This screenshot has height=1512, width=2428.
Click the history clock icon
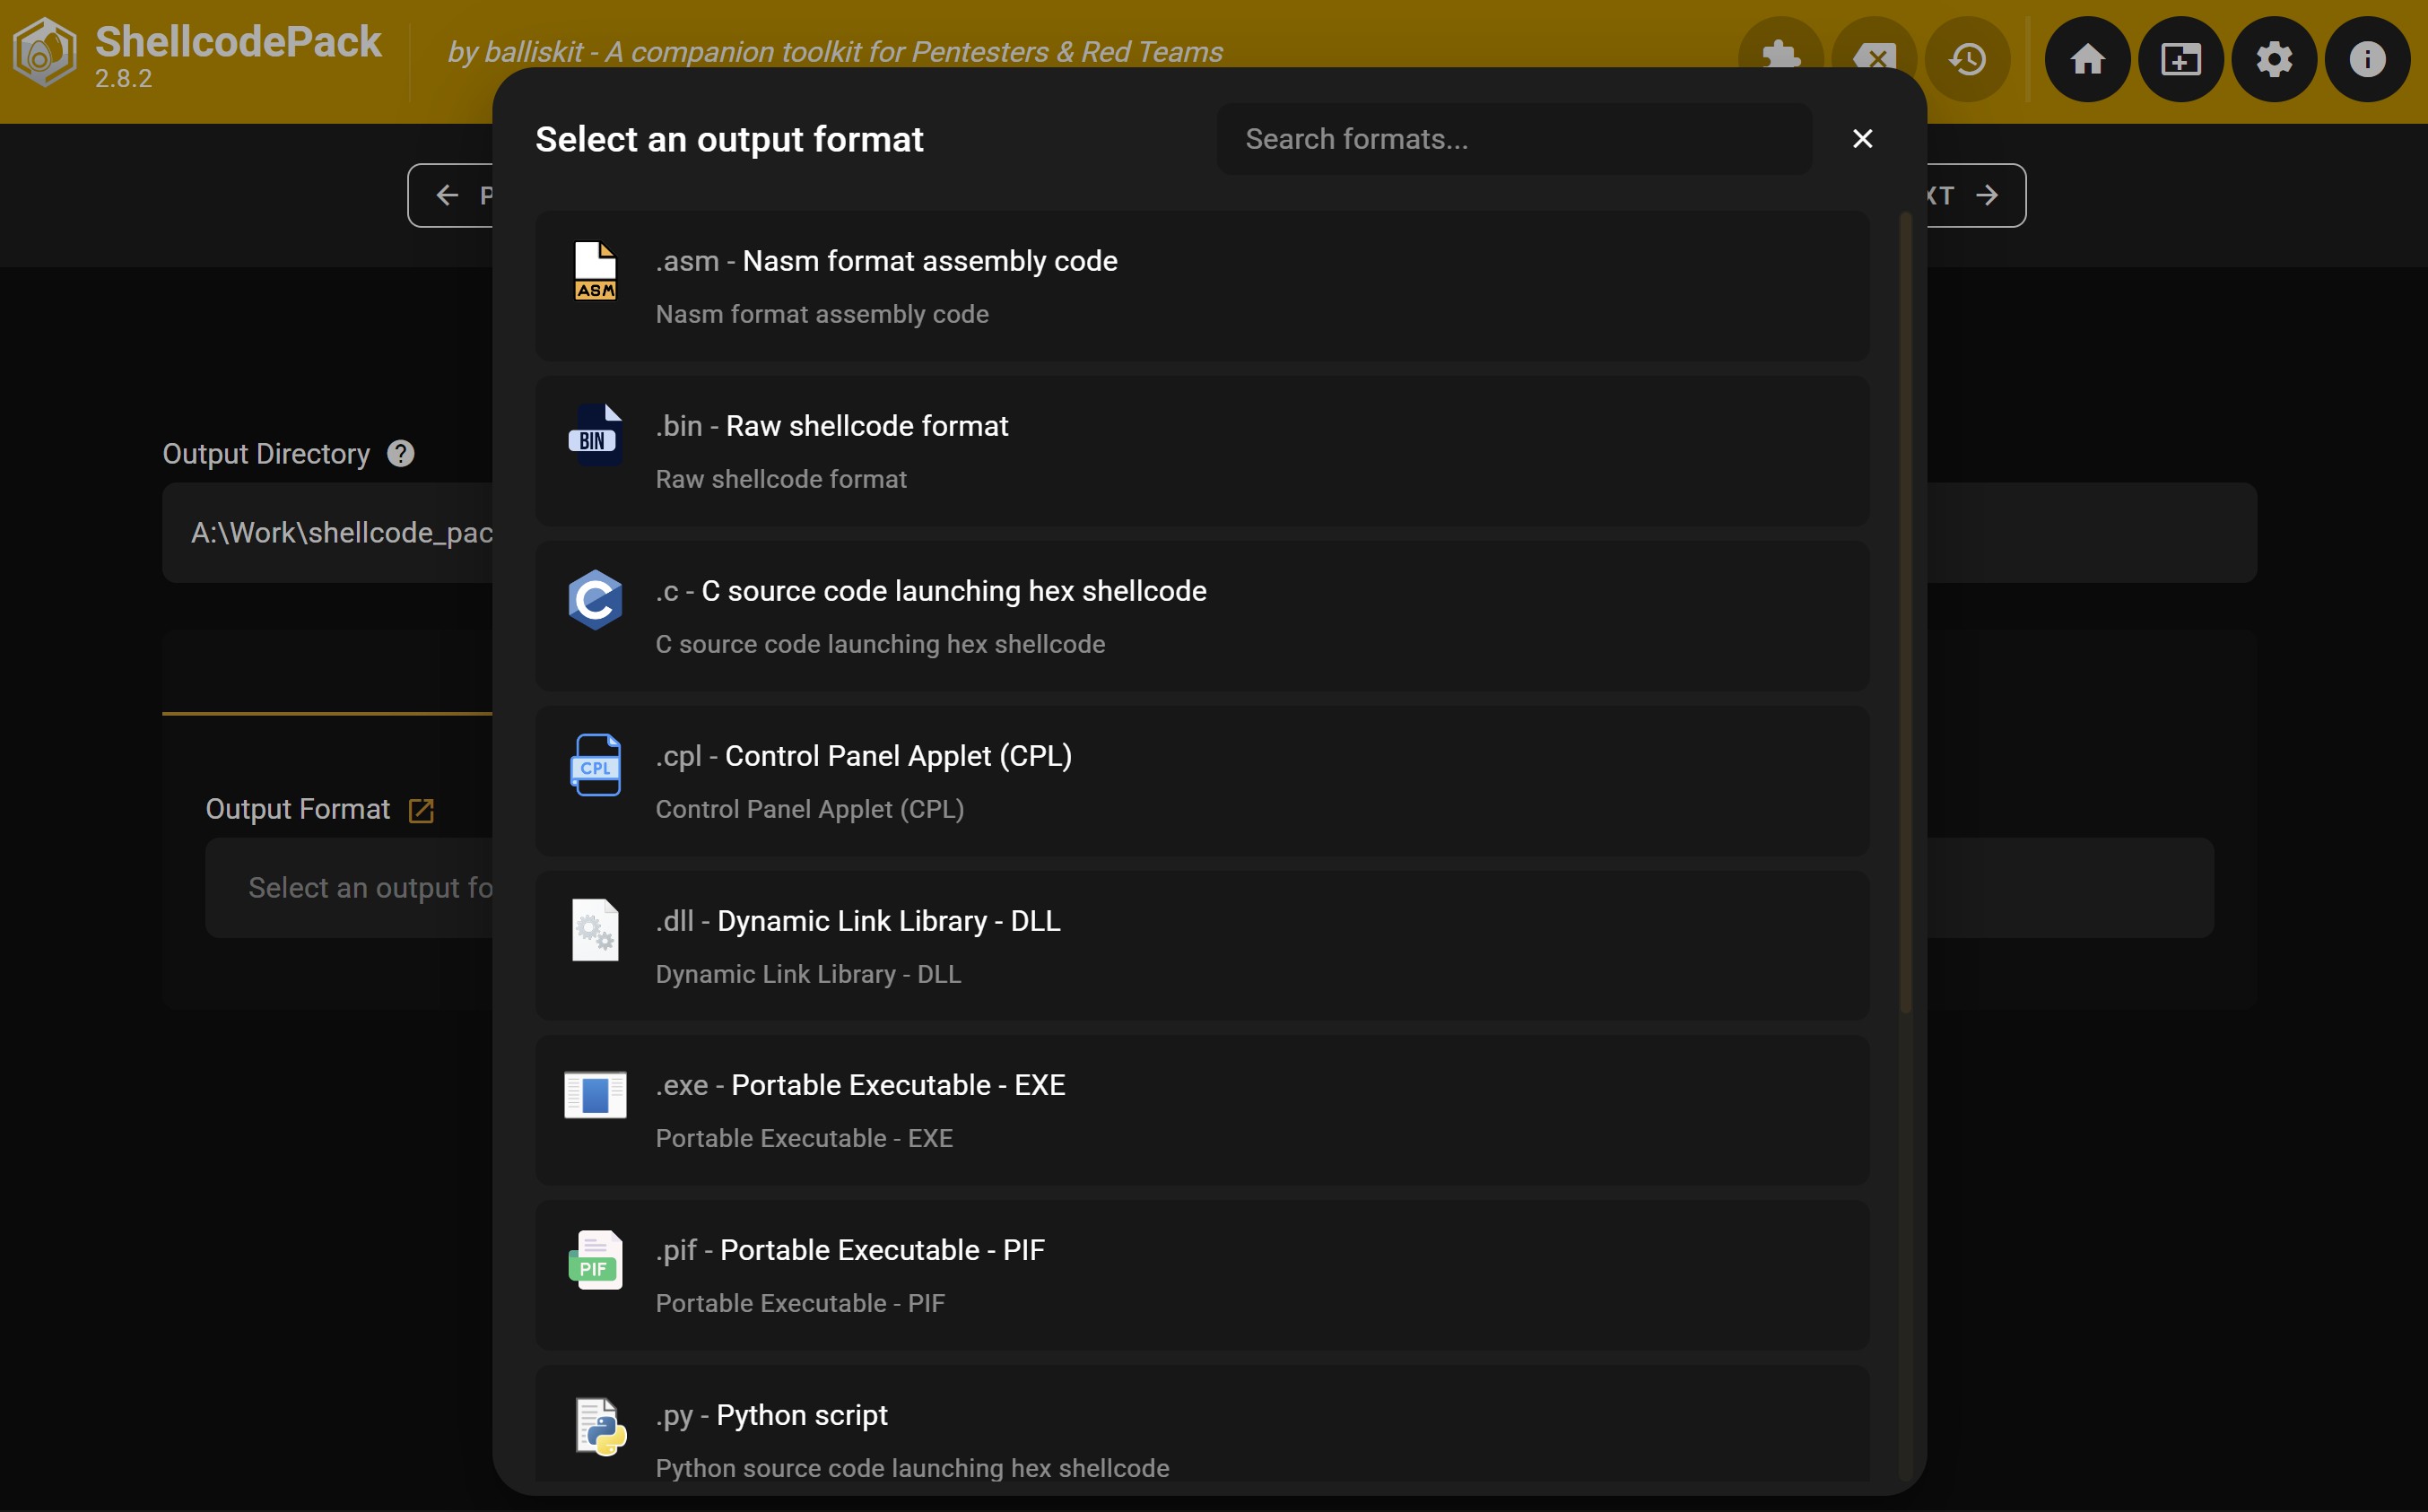tap(1967, 59)
